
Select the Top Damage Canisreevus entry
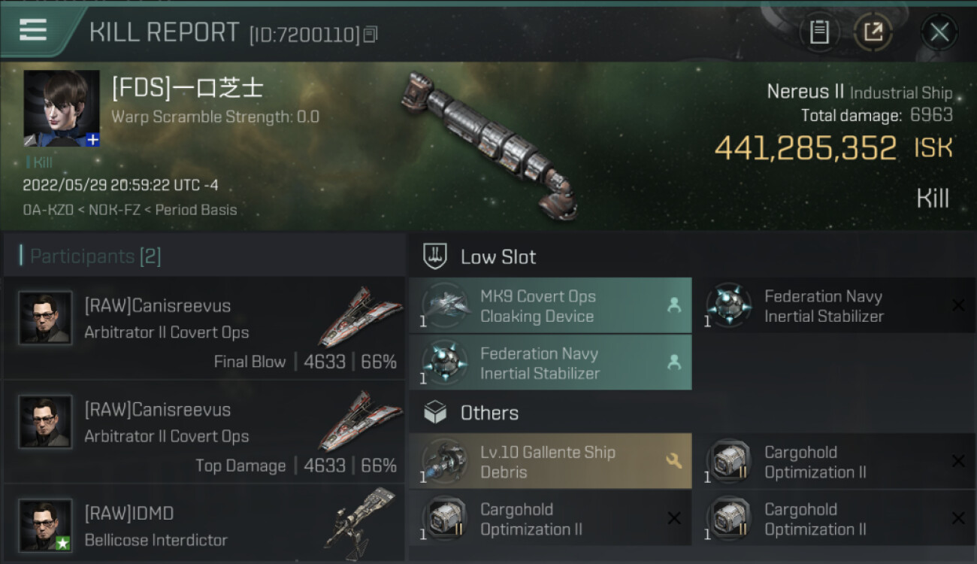coord(204,433)
